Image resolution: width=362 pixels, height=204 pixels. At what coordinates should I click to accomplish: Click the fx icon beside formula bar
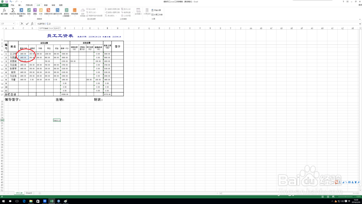(32, 24)
